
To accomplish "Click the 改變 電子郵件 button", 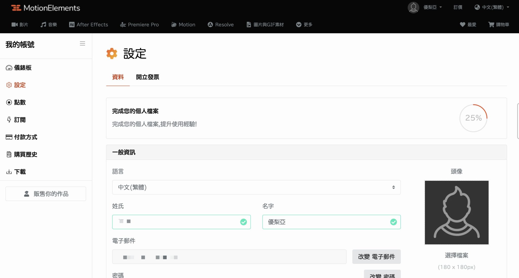I will 376,256.
